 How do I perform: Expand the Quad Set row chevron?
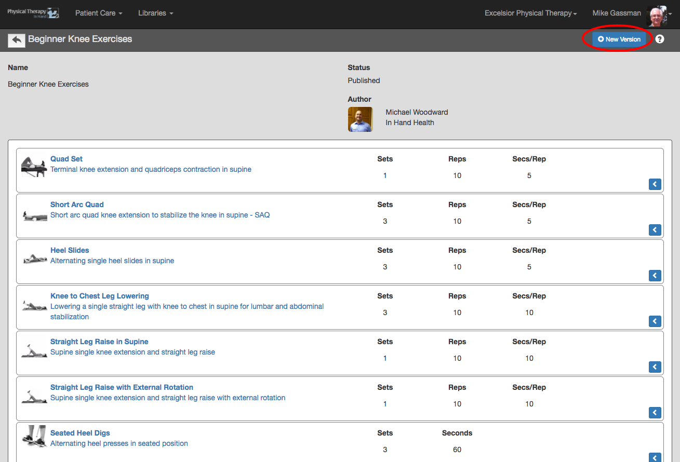(x=655, y=184)
